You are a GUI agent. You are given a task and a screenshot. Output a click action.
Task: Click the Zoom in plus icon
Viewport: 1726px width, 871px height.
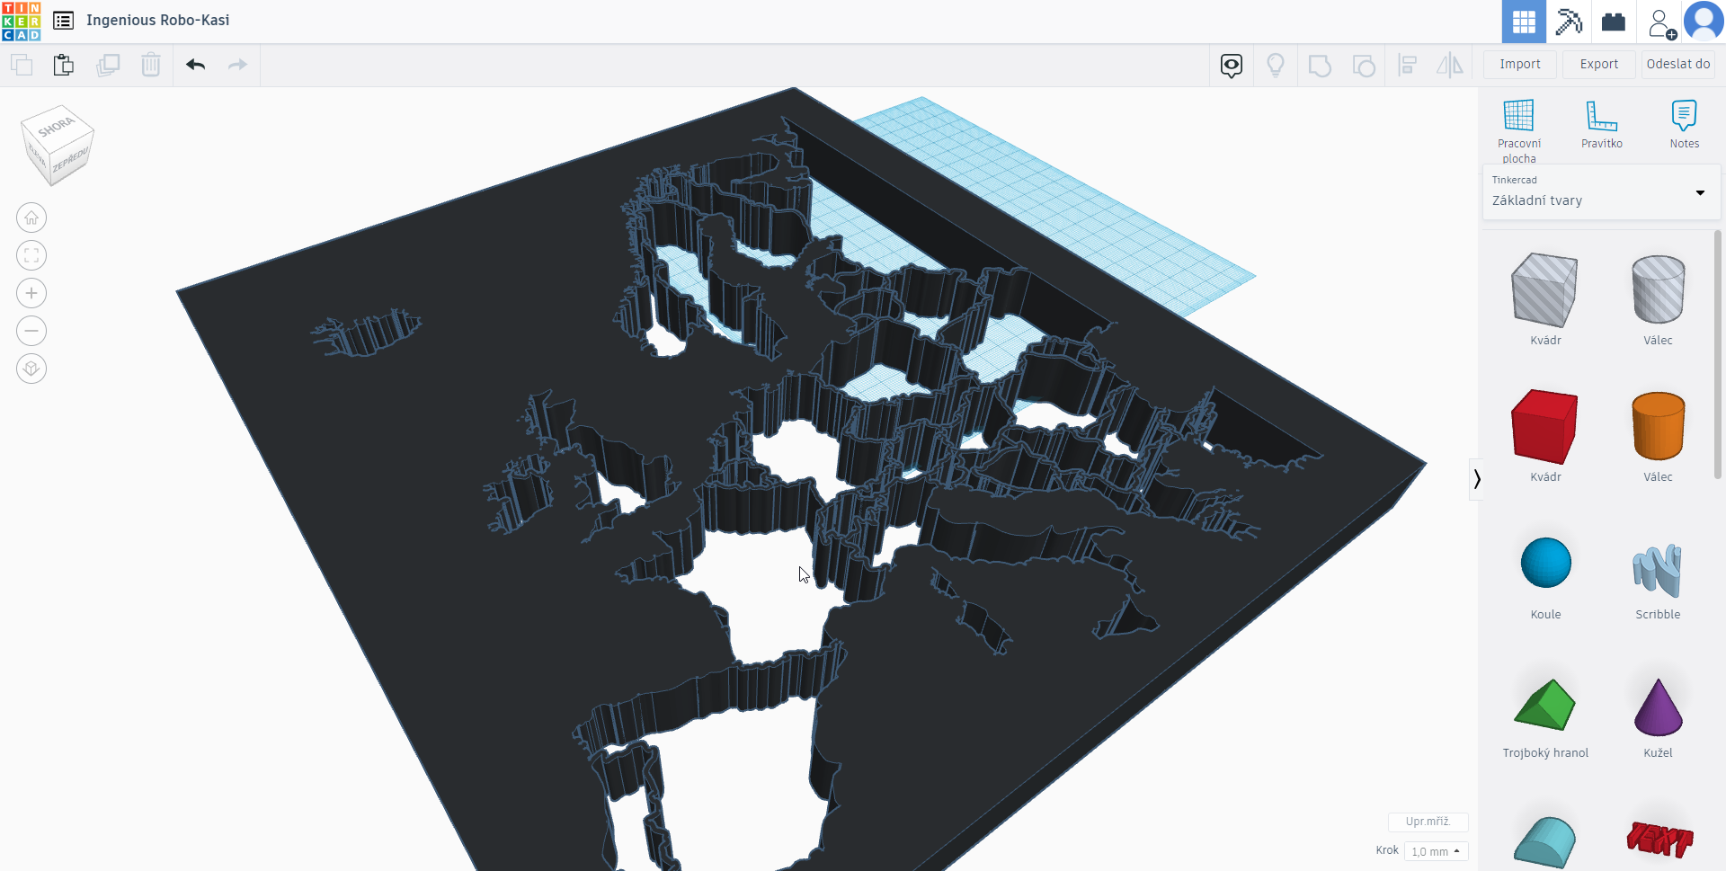coord(31,293)
